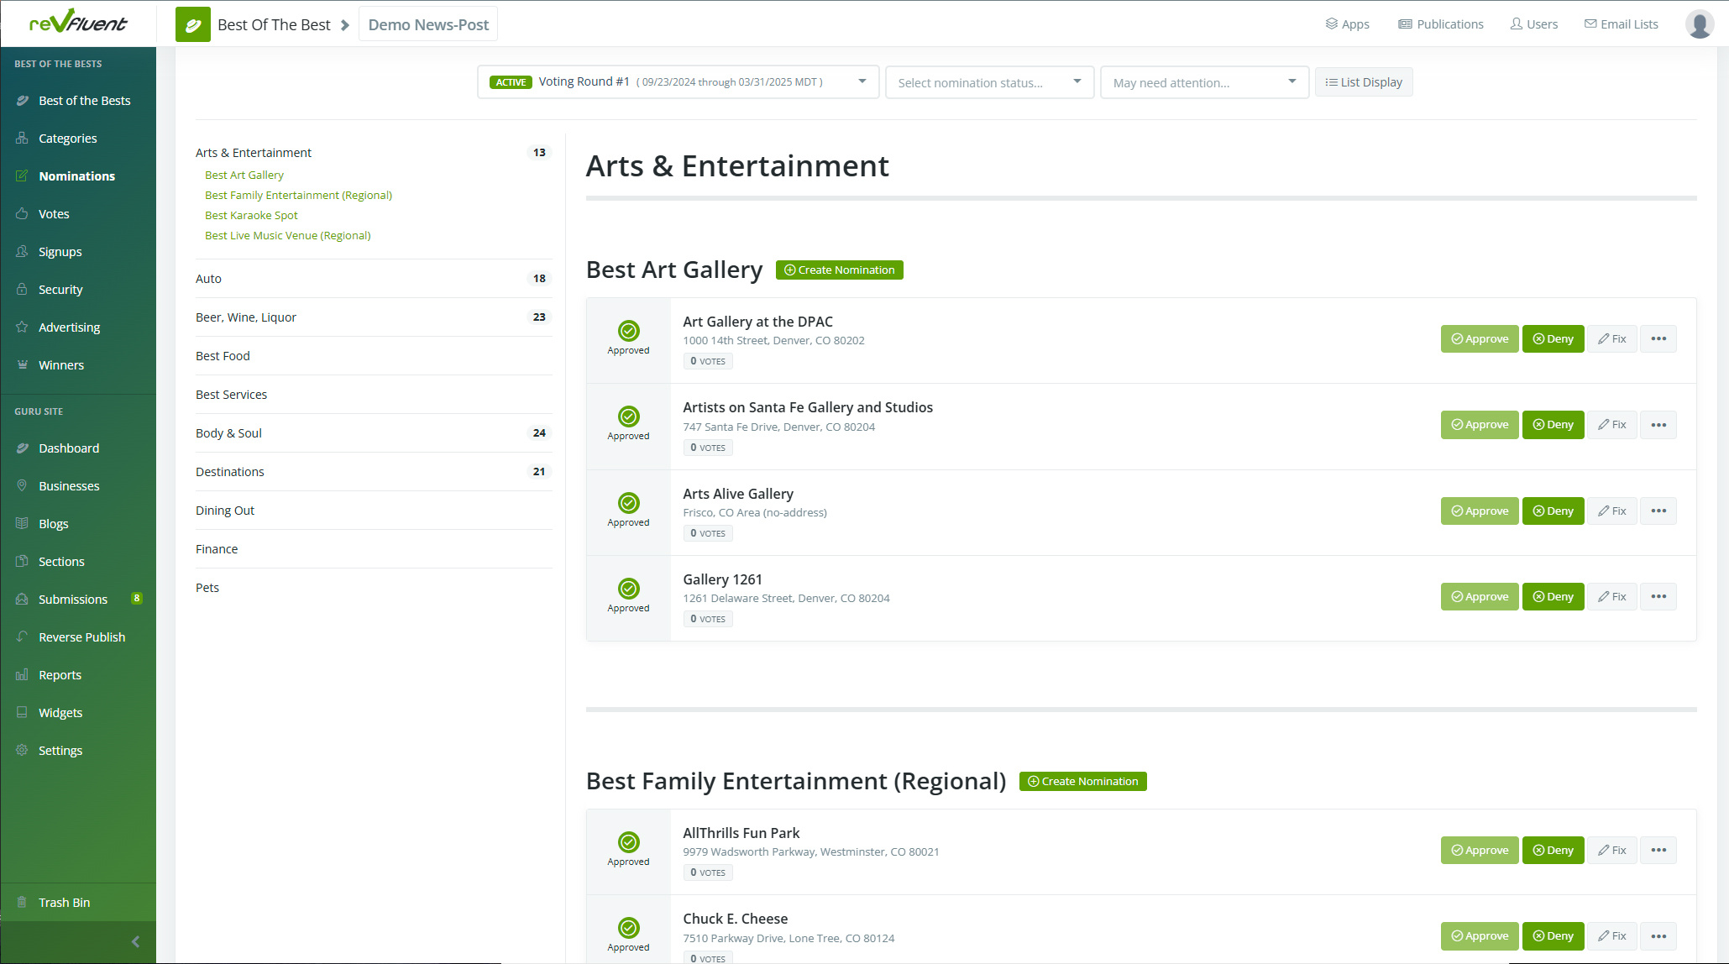Viewport: 1729px width, 964px height.
Task: Toggle the List Display view
Action: (x=1363, y=82)
